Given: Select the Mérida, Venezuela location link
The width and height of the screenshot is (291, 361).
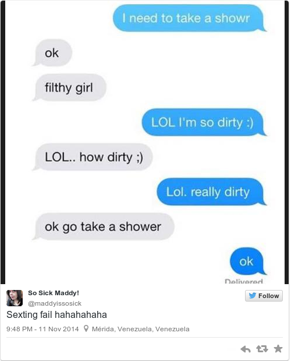Looking at the screenshot, I should pyautogui.click(x=141, y=329).
